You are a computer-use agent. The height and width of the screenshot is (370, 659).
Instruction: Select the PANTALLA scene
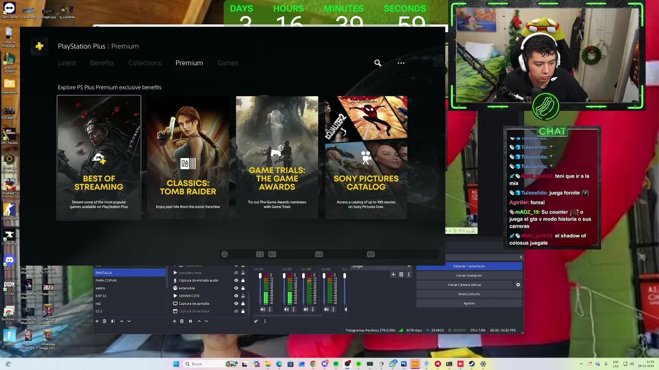(130, 273)
